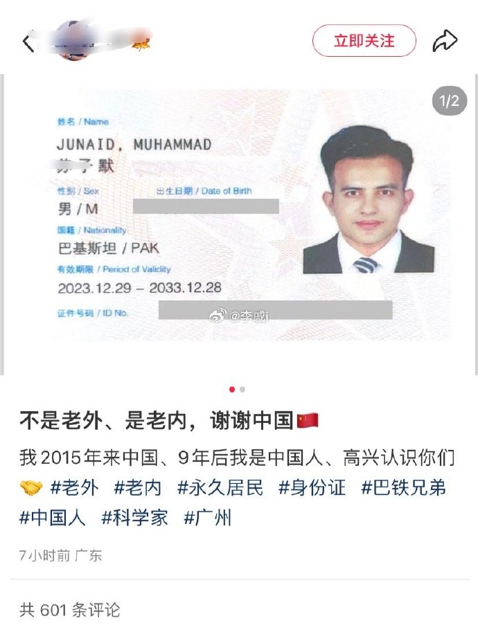Tap the 1/2 image counter badge
The width and height of the screenshot is (478, 630).
(450, 101)
